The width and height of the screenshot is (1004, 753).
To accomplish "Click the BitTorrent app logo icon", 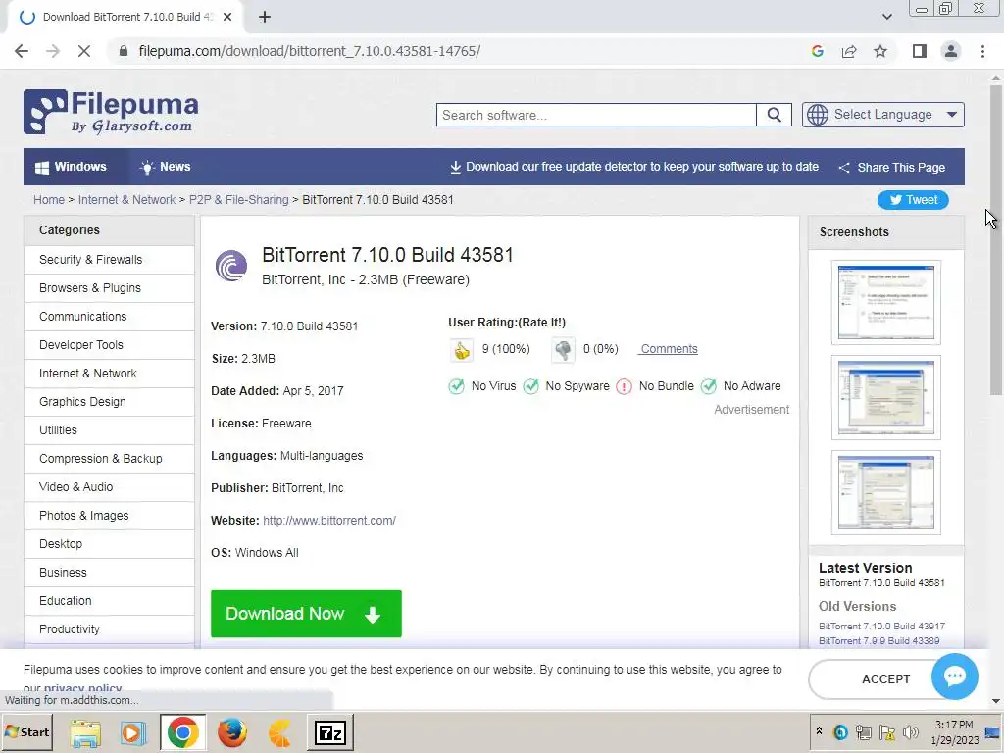I will click(231, 266).
